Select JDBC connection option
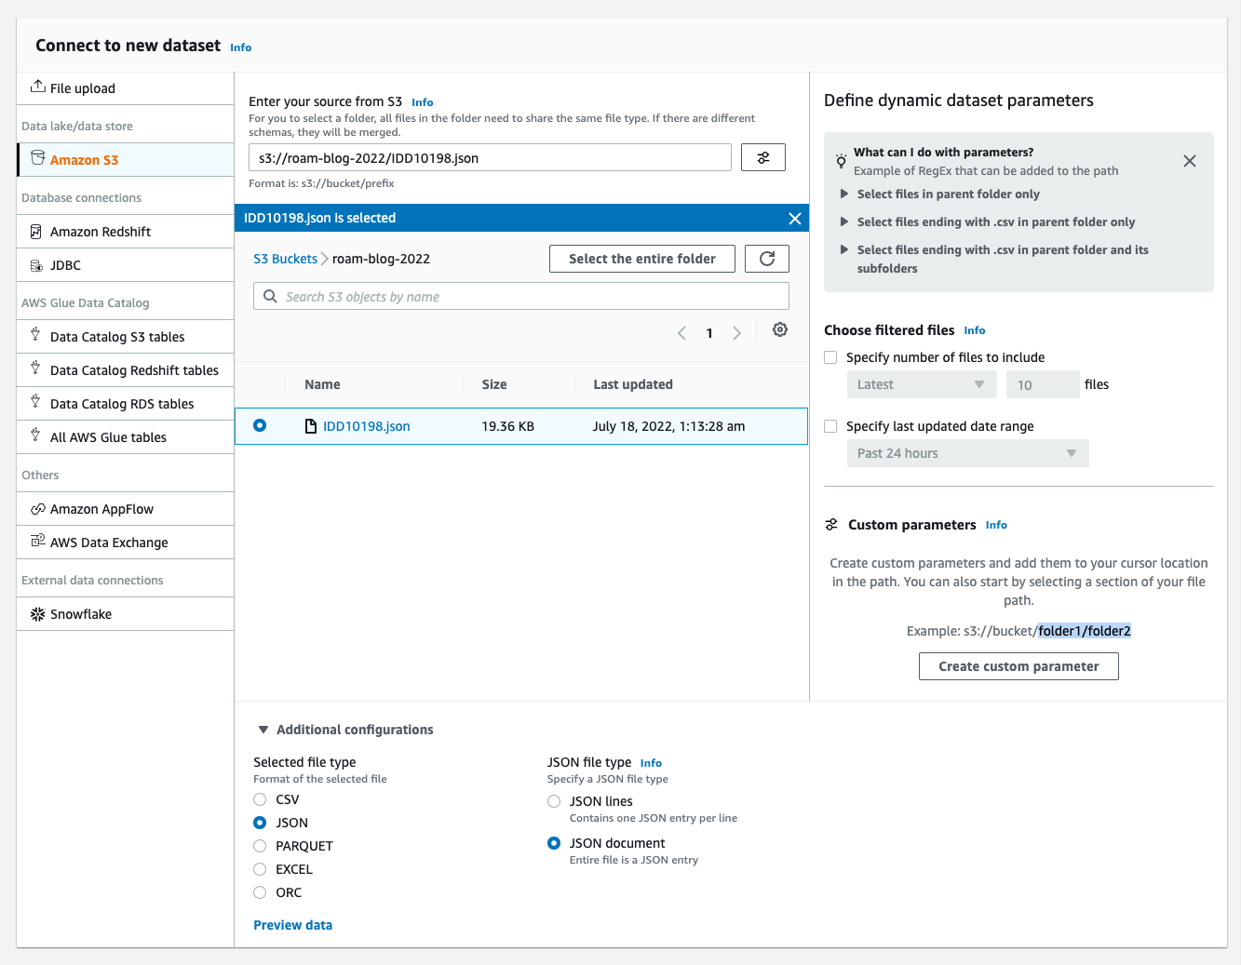 tap(126, 265)
